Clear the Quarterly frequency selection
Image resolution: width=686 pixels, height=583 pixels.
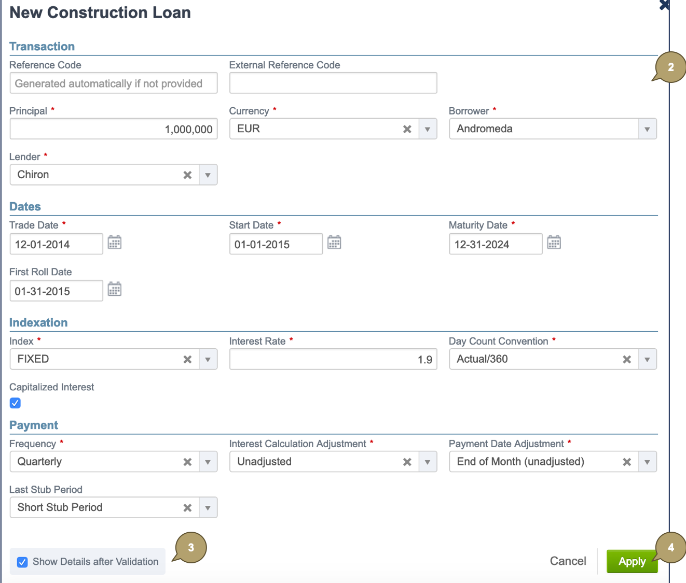pos(187,461)
